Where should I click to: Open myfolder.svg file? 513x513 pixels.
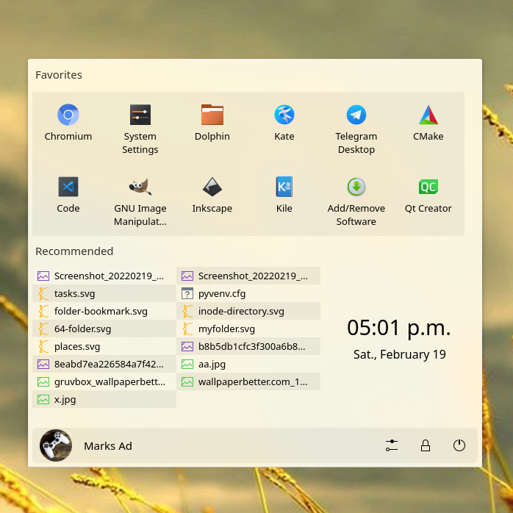pyautogui.click(x=248, y=329)
